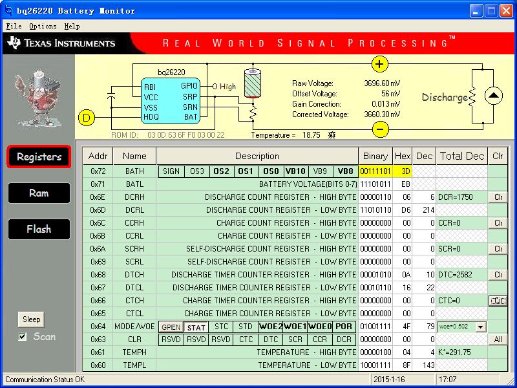Click the DTC bit in CLR row
517x388 pixels.
coord(270,339)
